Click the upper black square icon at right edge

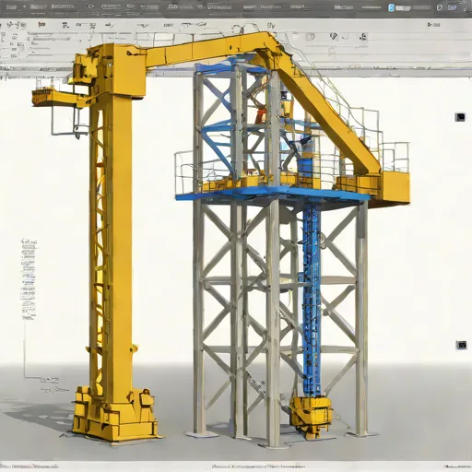point(460,117)
